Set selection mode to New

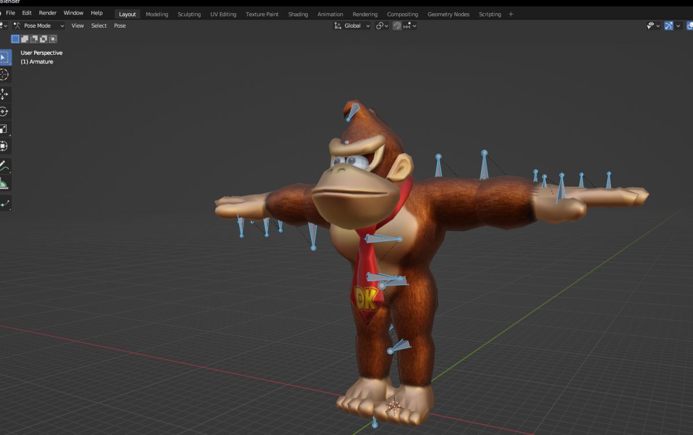(x=16, y=39)
